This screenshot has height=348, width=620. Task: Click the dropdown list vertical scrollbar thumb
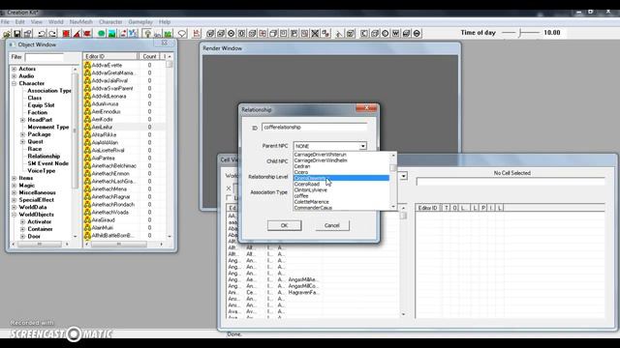coord(393,167)
